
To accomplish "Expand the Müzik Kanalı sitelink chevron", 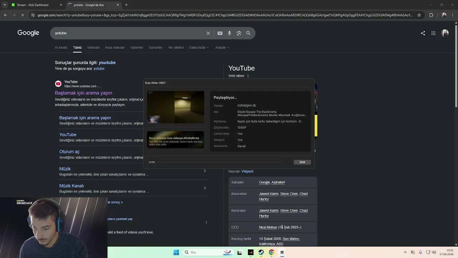I will 205,188.
